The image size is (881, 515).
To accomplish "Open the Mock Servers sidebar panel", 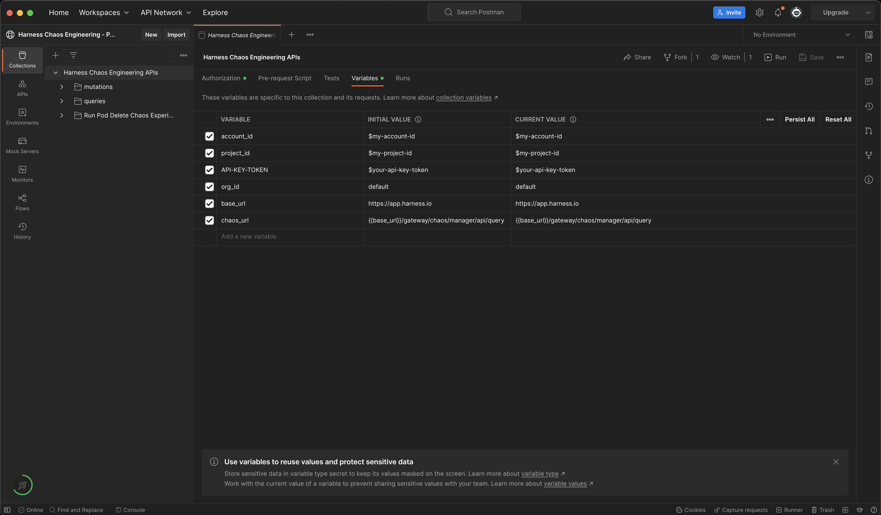I will pyautogui.click(x=22, y=146).
